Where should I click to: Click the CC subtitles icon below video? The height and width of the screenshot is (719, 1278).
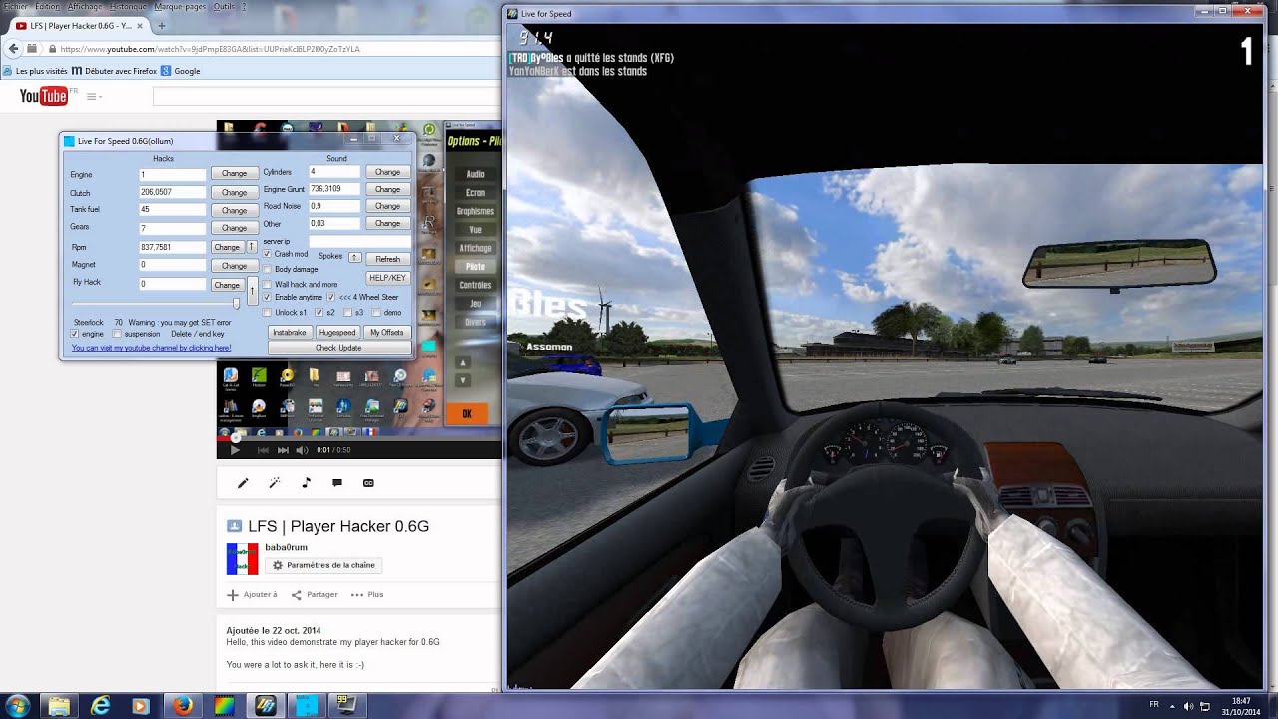pyautogui.click(x=368, y=483)
